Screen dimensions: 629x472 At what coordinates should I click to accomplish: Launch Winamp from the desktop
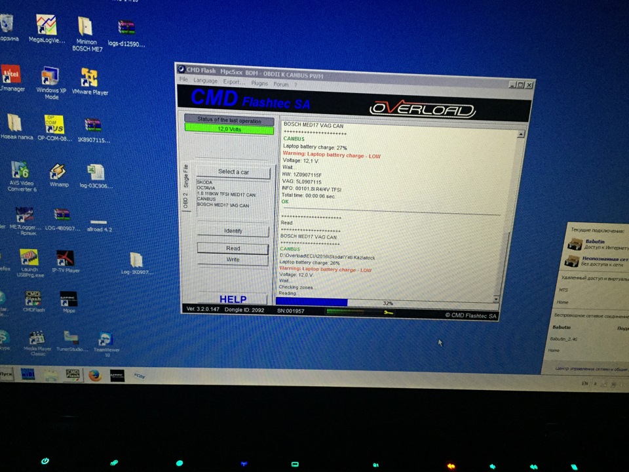tap(58, 176)
